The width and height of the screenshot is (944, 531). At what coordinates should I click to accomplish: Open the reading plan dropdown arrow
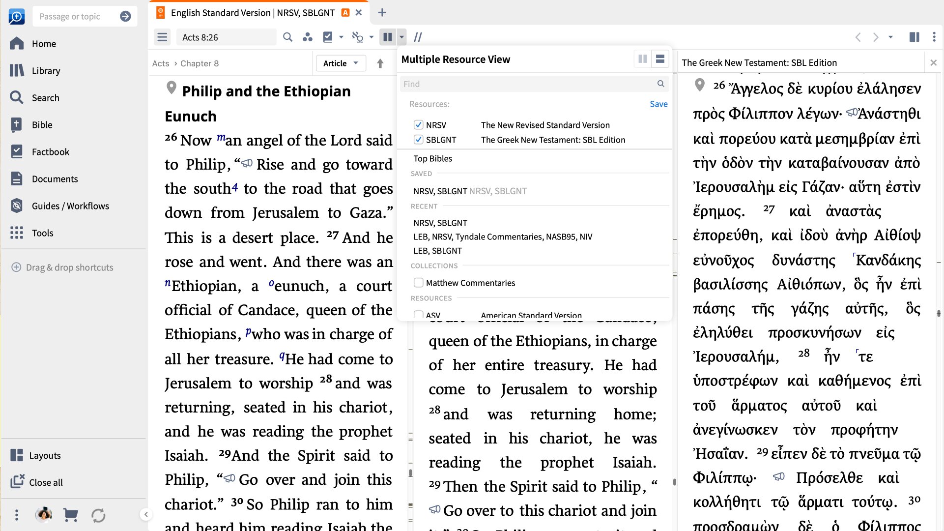tap(341, 37)
